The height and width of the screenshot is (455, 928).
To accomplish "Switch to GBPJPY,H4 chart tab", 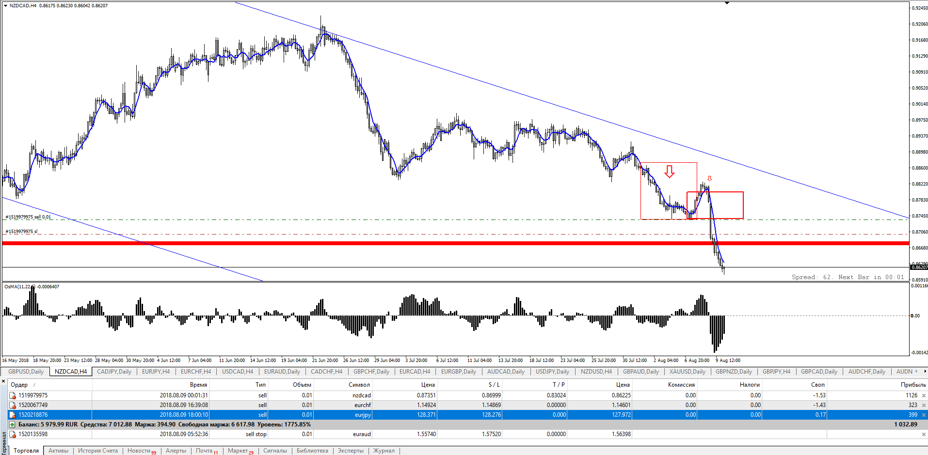I will [776, 372].
